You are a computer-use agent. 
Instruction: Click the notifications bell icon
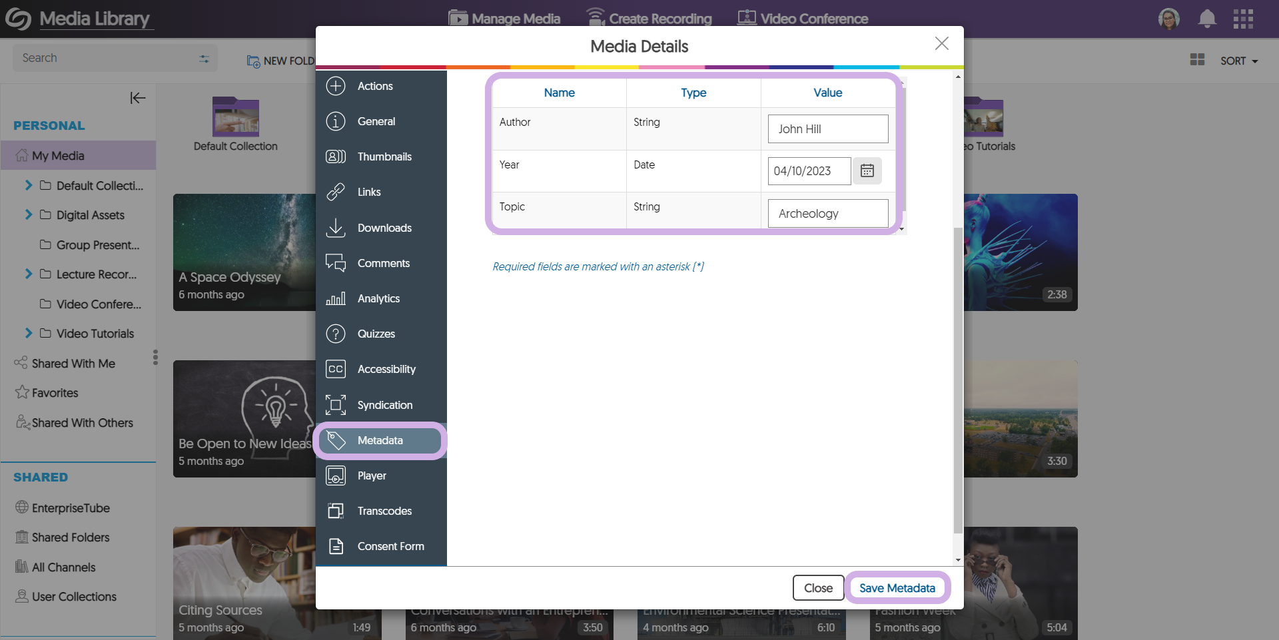(x=1206, y=19)
